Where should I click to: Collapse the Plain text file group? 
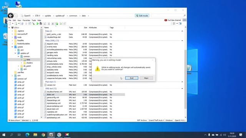pos(182,82)
